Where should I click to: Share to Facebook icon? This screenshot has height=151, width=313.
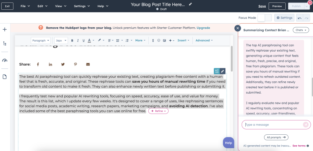tap(38, 64)
